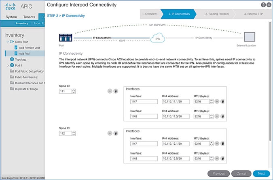Adjust MTU stepper for 10.113.11.1/30 row

[212, 101]
